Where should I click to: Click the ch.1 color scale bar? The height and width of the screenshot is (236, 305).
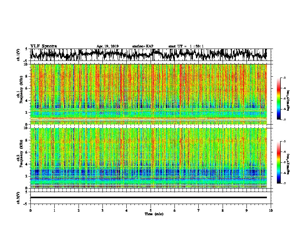279,99
